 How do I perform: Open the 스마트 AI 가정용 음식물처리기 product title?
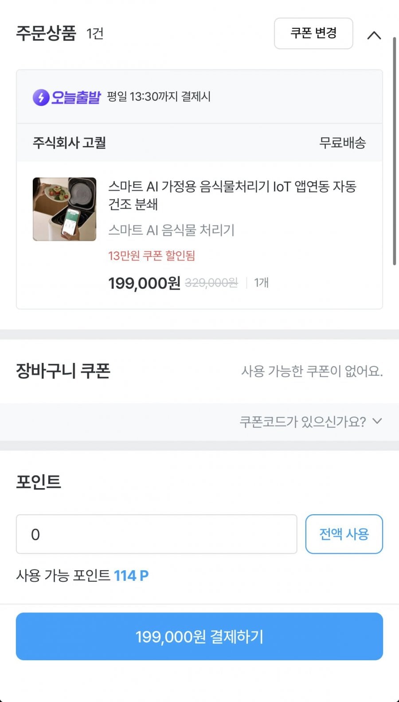(232, 195)
